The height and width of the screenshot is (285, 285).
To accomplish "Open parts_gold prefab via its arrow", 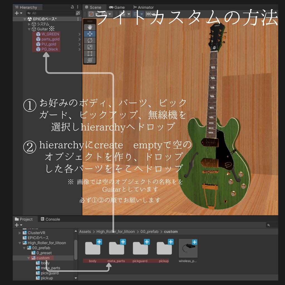I will [79, 39].
